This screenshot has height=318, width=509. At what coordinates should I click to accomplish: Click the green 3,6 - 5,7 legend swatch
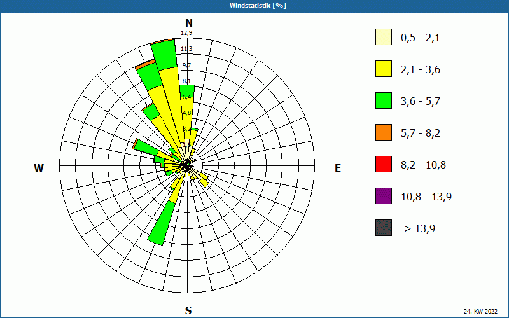point(384,100)
